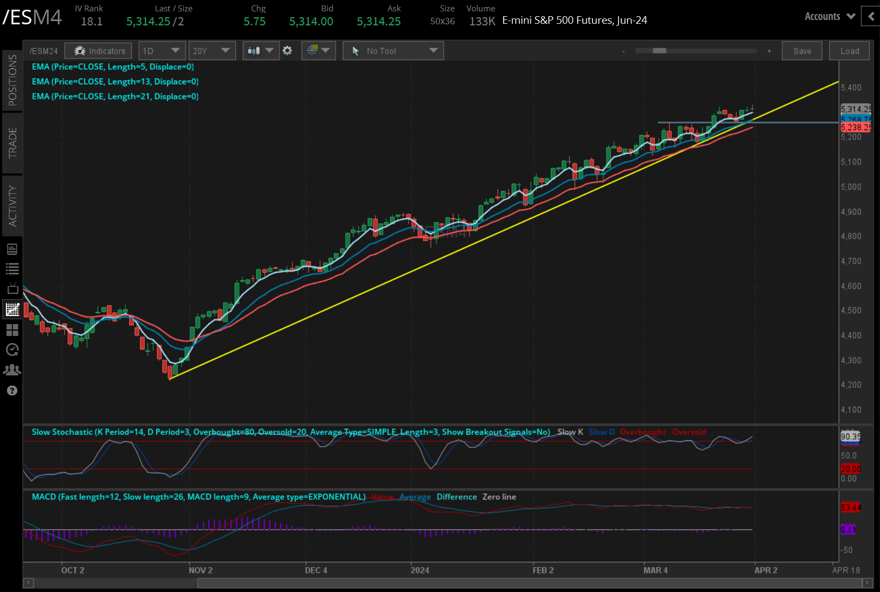Open the news report icon in sidebar

[x=12, y=249]
